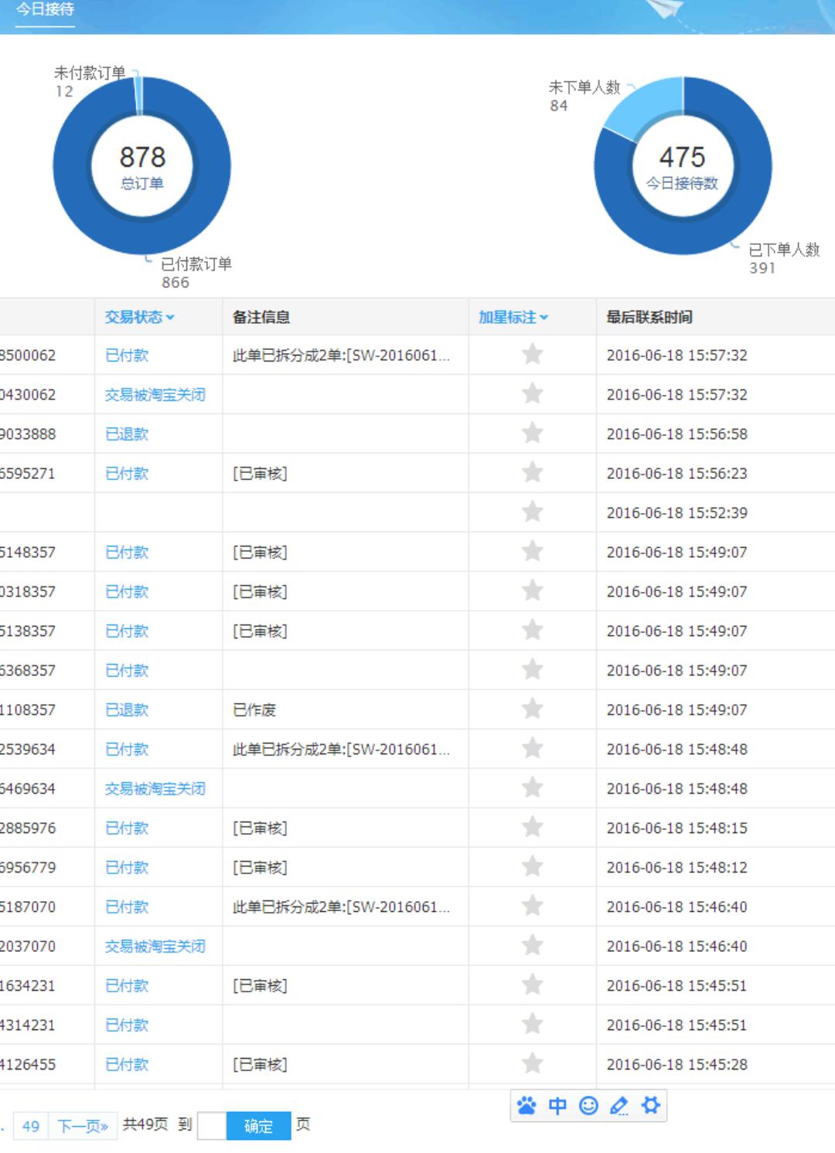This screenshot has height=1153, width=835.
Task: Toggle star on the 15:45:28 row
Action: pos(532,1064)
